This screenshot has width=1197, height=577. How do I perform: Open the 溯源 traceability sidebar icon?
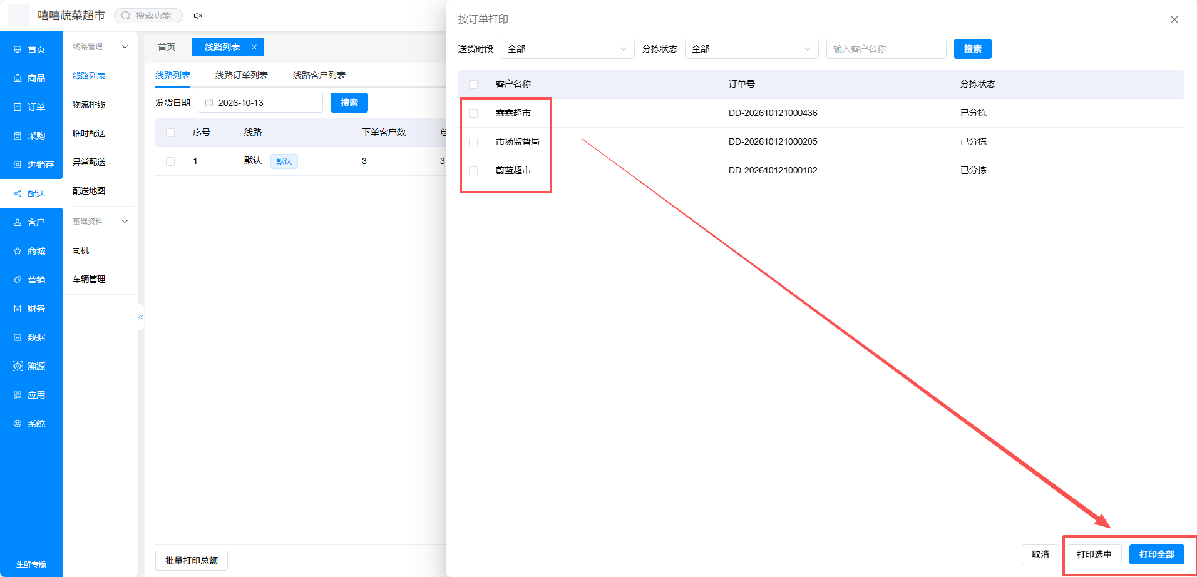[x=18, y=366]
